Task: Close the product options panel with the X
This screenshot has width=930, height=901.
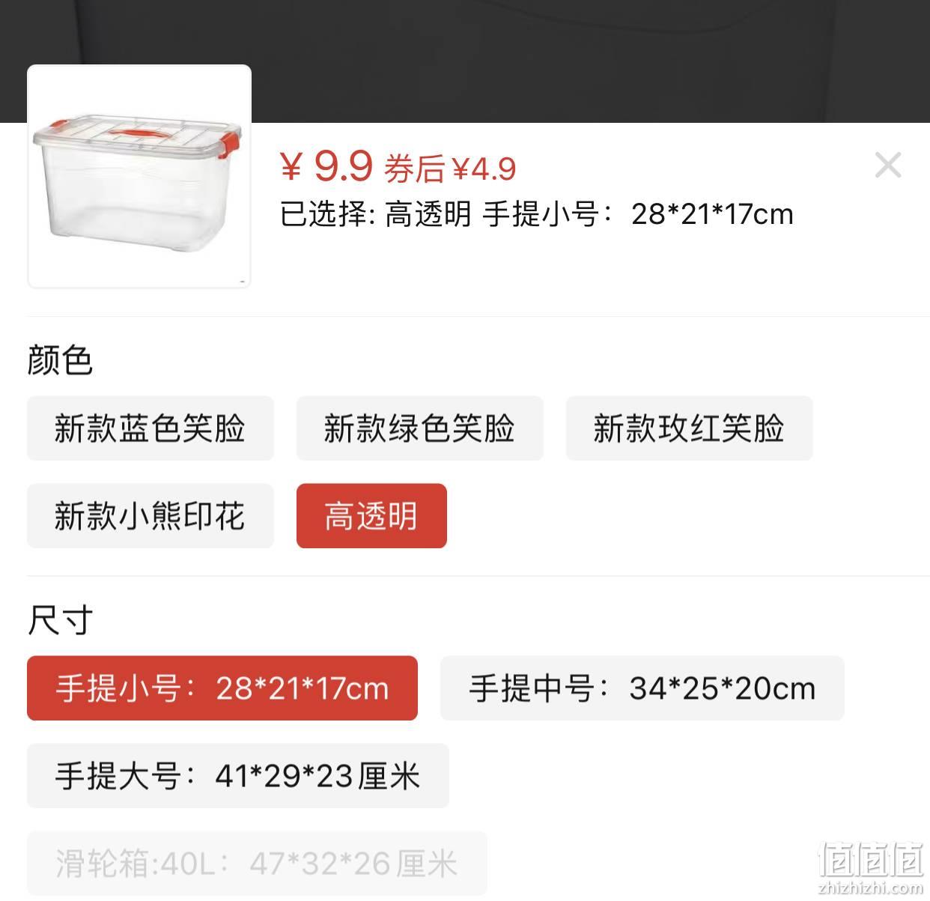Action: point(888,165)
